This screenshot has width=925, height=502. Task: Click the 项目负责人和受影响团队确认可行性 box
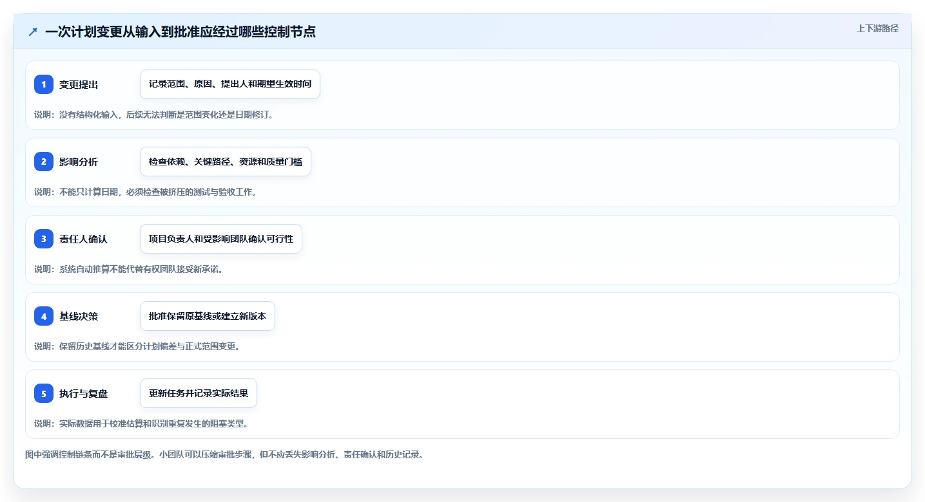[221, 239]
